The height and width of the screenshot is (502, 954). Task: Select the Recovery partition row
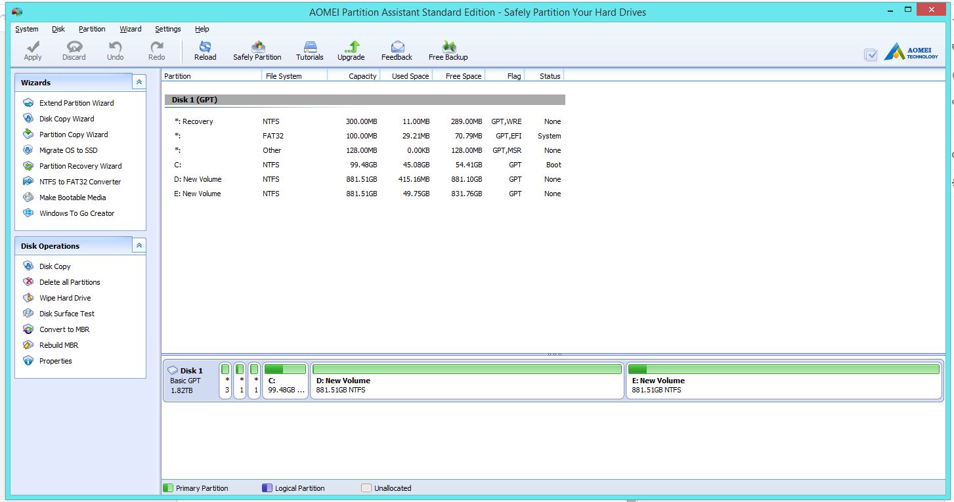pyautogui.click(x=365, y=121)
